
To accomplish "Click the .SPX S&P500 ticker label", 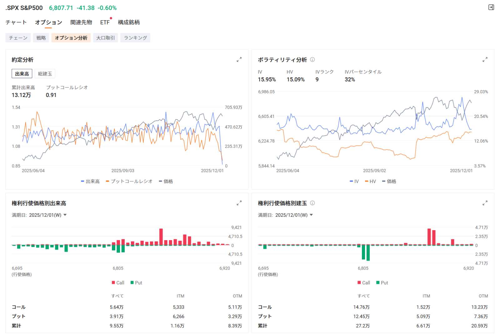I will pyautogui.click(x=24, y=8).
